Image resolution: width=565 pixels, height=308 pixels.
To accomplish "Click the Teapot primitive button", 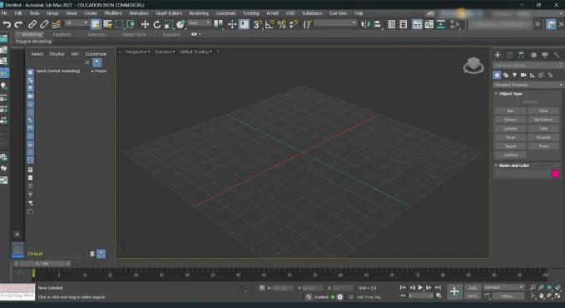I will point(510,146).
